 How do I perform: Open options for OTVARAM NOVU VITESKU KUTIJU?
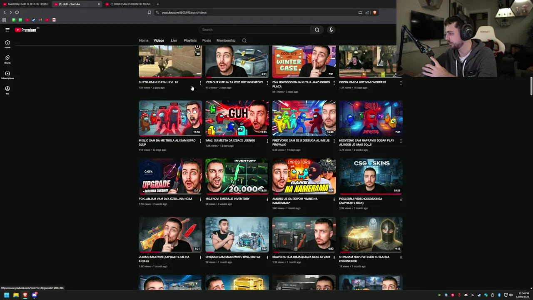[401, 257]
